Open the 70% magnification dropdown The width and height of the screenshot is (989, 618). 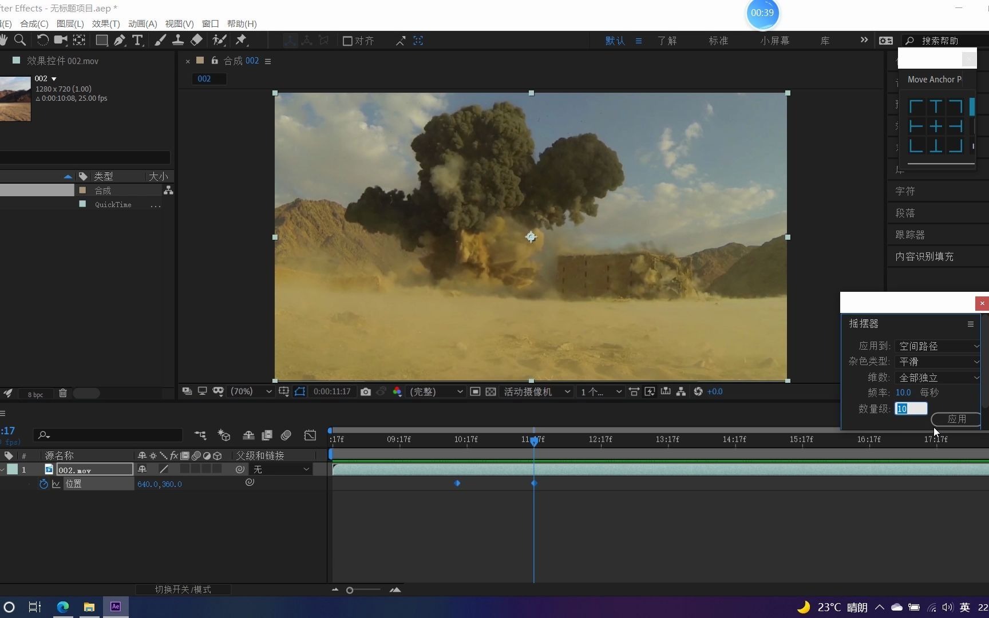coord(251,391)
